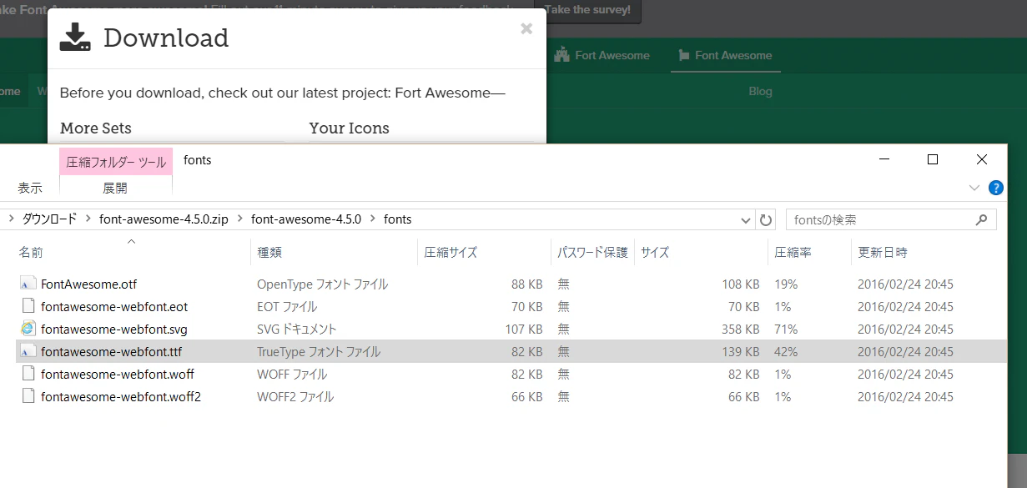Image resolution: width=1027 pixels, height=488 pixels.
Task: Select the fontawesome-webfont.svg file name
Action: [114, 329]
